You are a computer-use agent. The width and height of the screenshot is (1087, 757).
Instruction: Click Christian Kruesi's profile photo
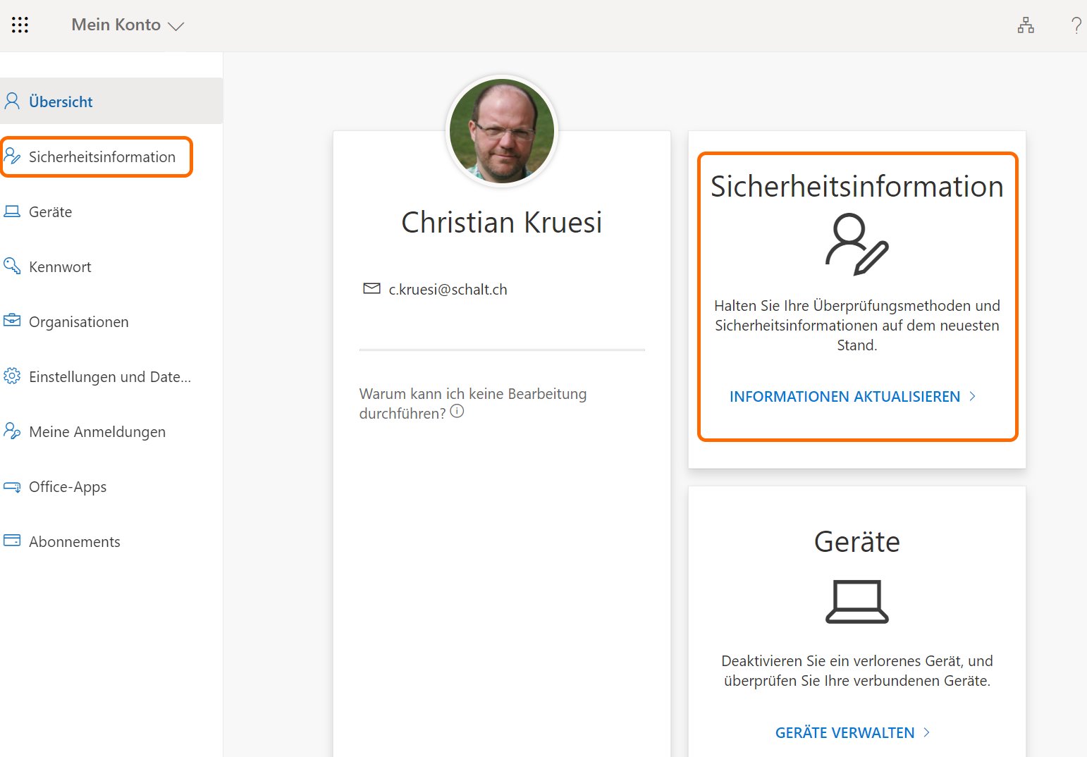502,131
